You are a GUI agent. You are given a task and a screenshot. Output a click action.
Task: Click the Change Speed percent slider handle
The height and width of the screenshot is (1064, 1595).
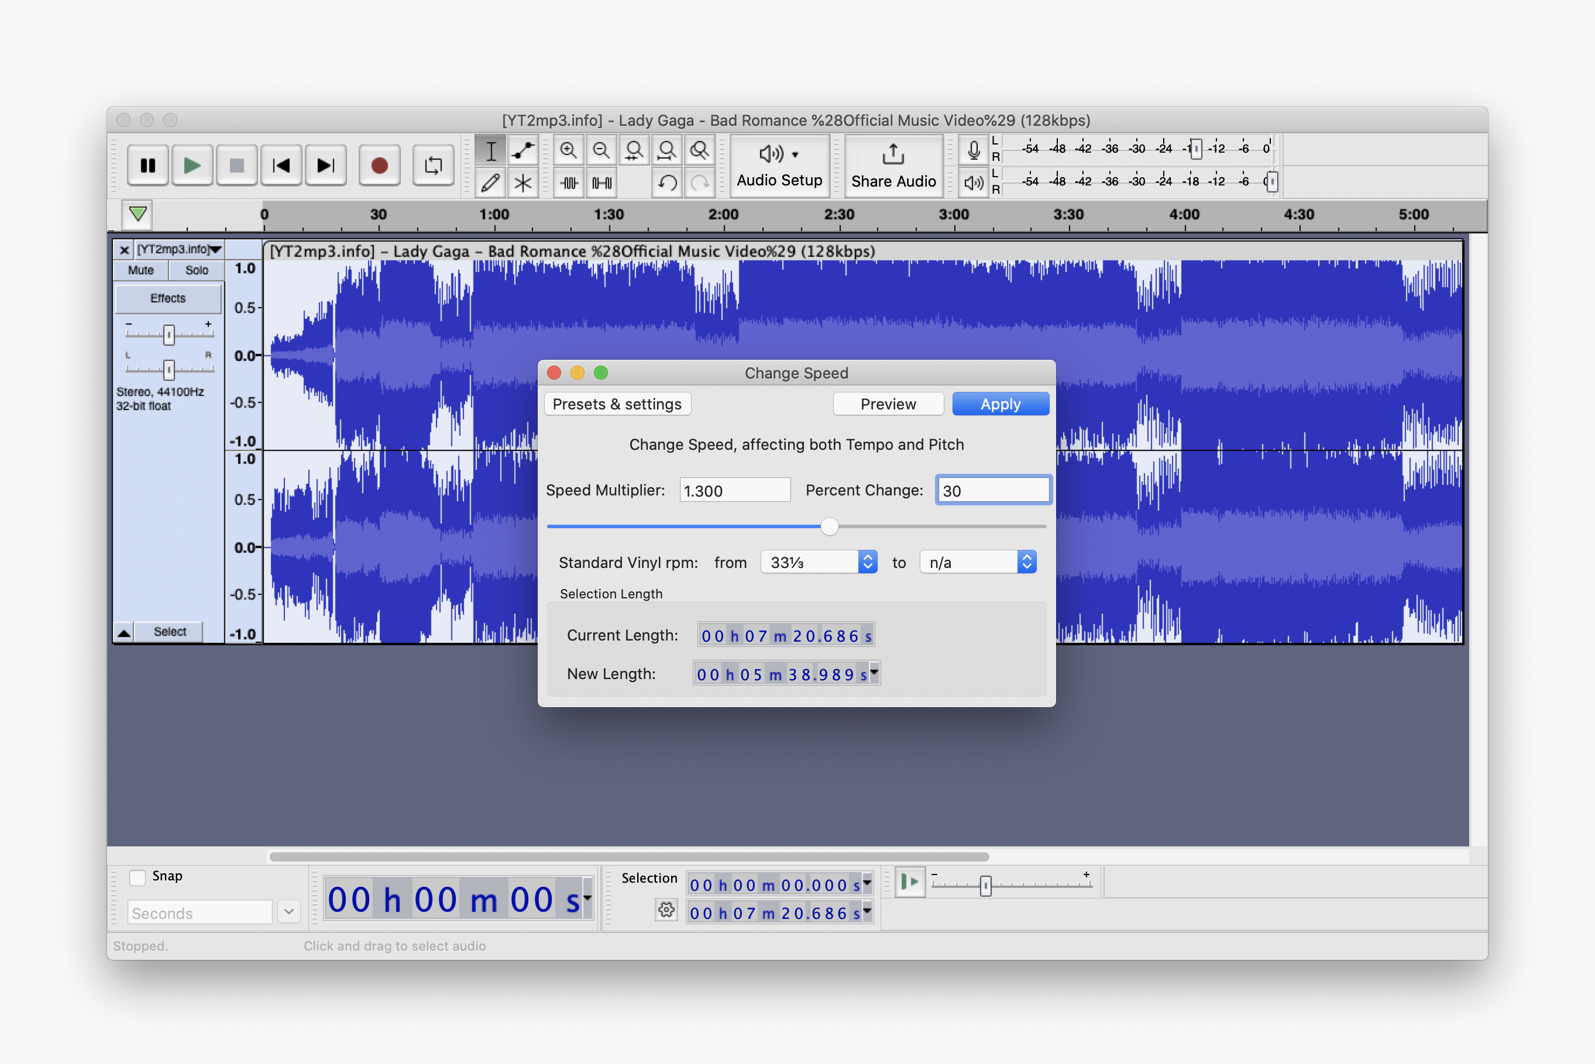pyautogui.click(x=829, y=526)
